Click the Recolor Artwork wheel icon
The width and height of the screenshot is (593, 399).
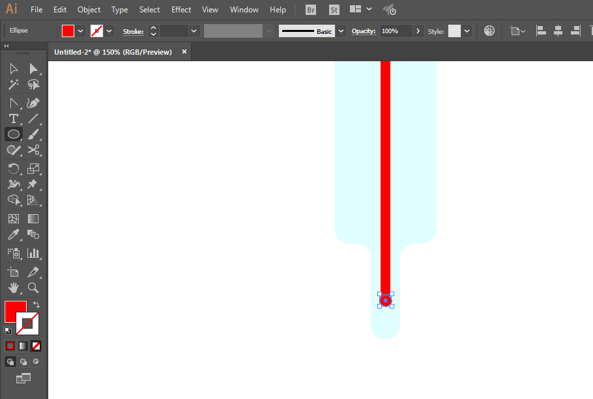(489, 31)
